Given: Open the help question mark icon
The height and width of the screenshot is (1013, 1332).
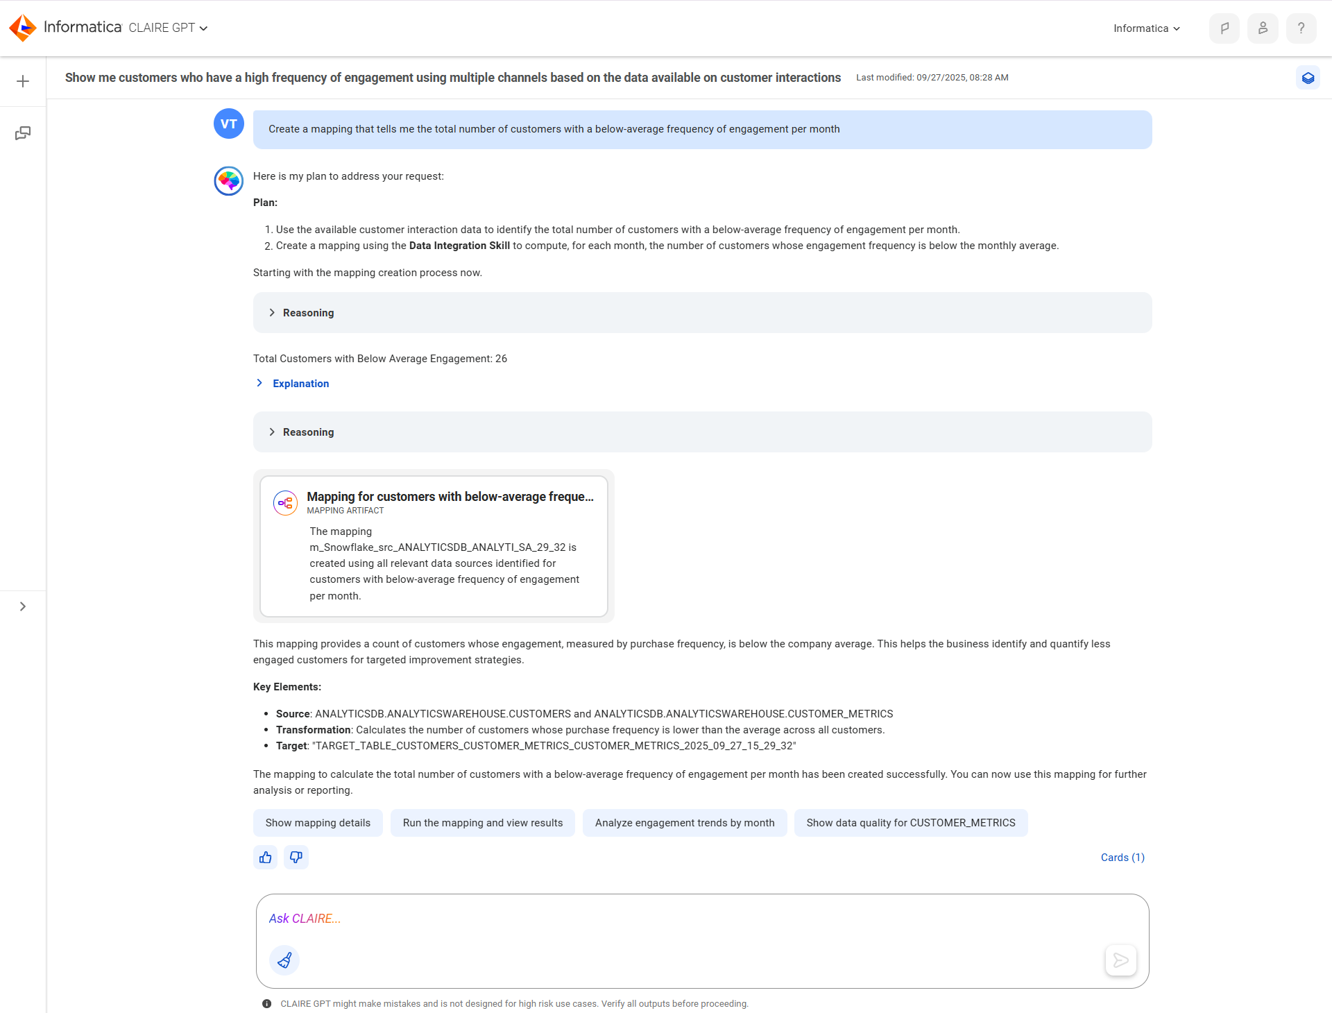Looking at the screenshot, I should [1301, 28].
